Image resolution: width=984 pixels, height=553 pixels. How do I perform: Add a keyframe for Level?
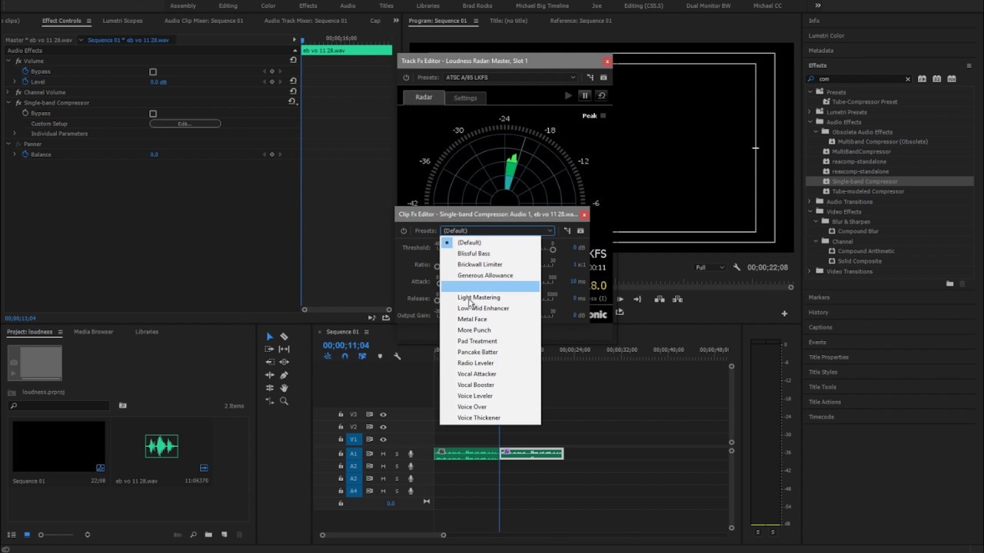[272, 81]
